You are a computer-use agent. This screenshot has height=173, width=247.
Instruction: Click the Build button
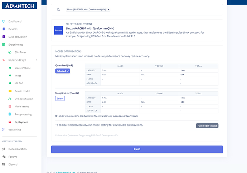137,149
